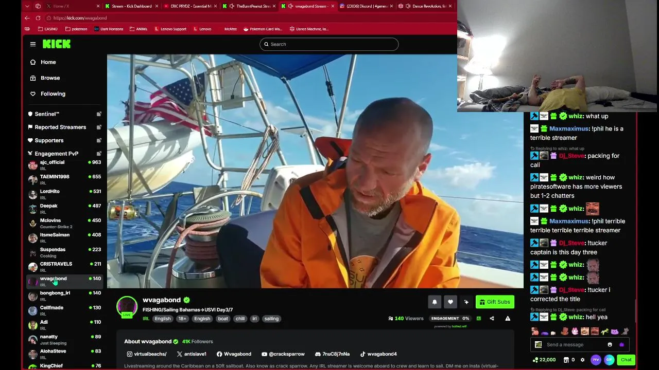Open antislave1 X profile link

[x=192, y=354]
